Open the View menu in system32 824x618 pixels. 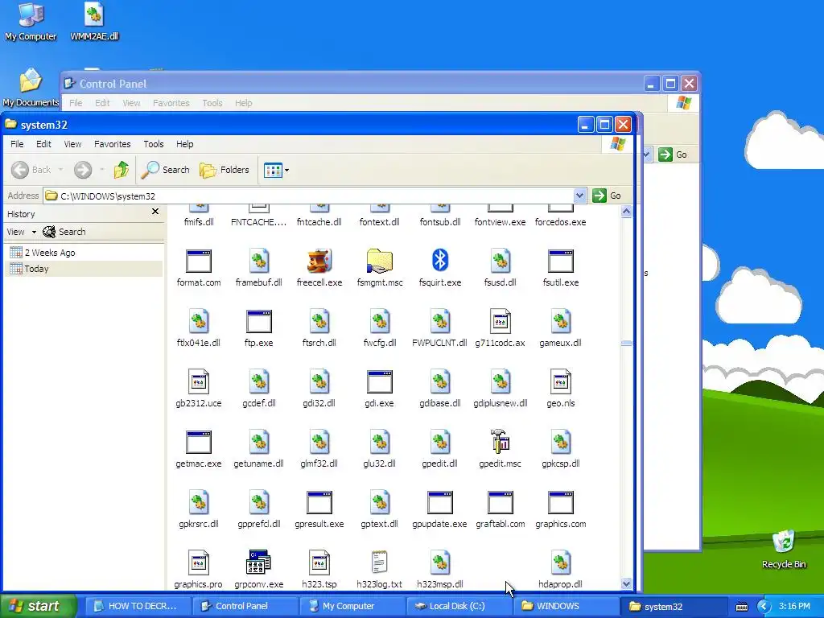tap(72, 144)
